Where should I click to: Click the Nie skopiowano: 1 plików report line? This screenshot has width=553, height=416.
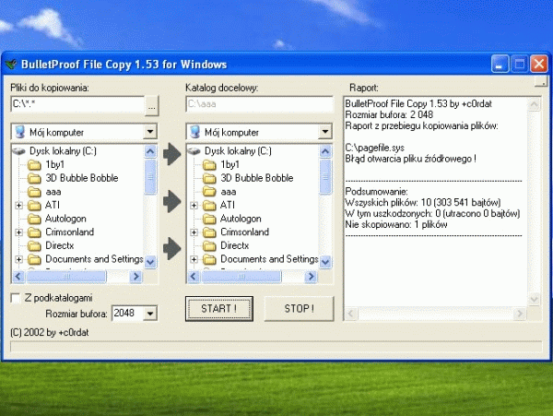pos(396,224)
